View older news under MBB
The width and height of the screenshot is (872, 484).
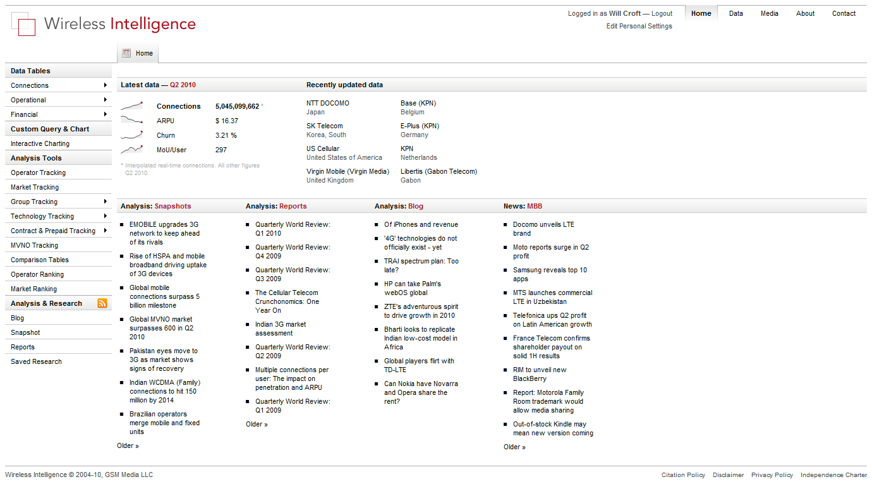pos(514,447)
